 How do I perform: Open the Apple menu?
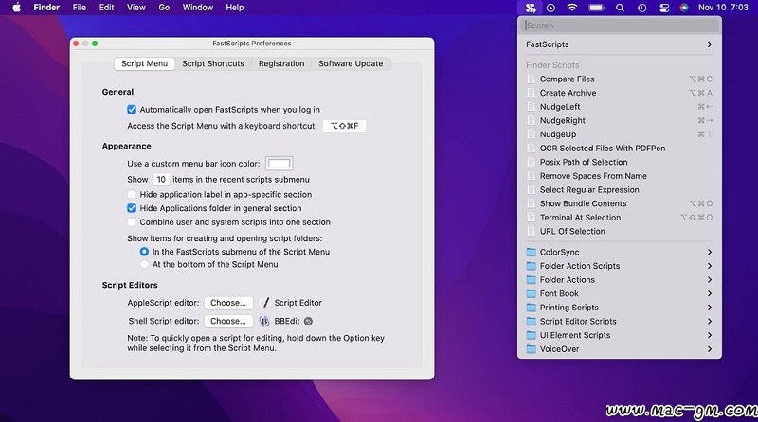(16, 8)
